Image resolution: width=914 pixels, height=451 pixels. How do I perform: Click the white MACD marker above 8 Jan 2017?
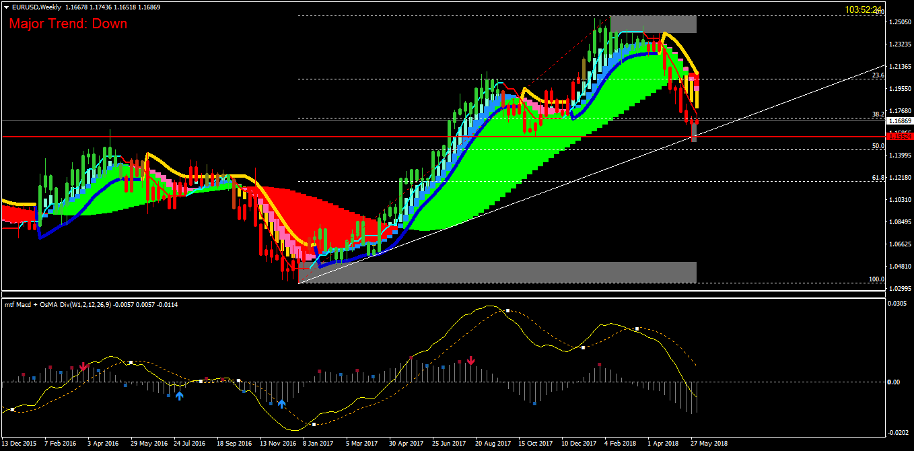coord(314,424)
